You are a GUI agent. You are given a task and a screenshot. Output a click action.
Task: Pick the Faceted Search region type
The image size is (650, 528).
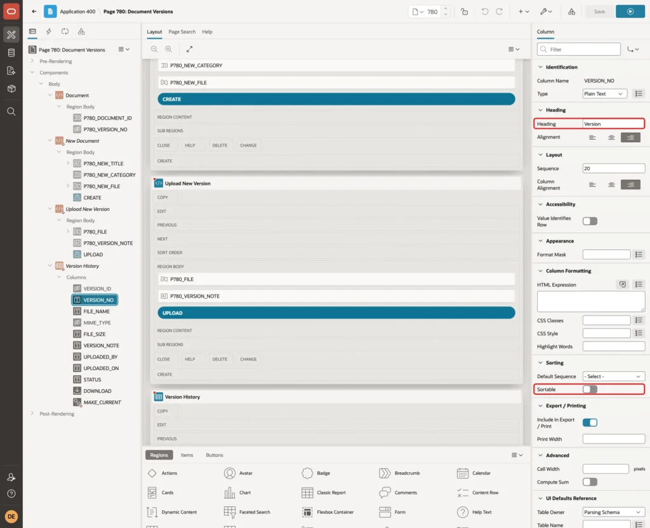pos(247,512)
